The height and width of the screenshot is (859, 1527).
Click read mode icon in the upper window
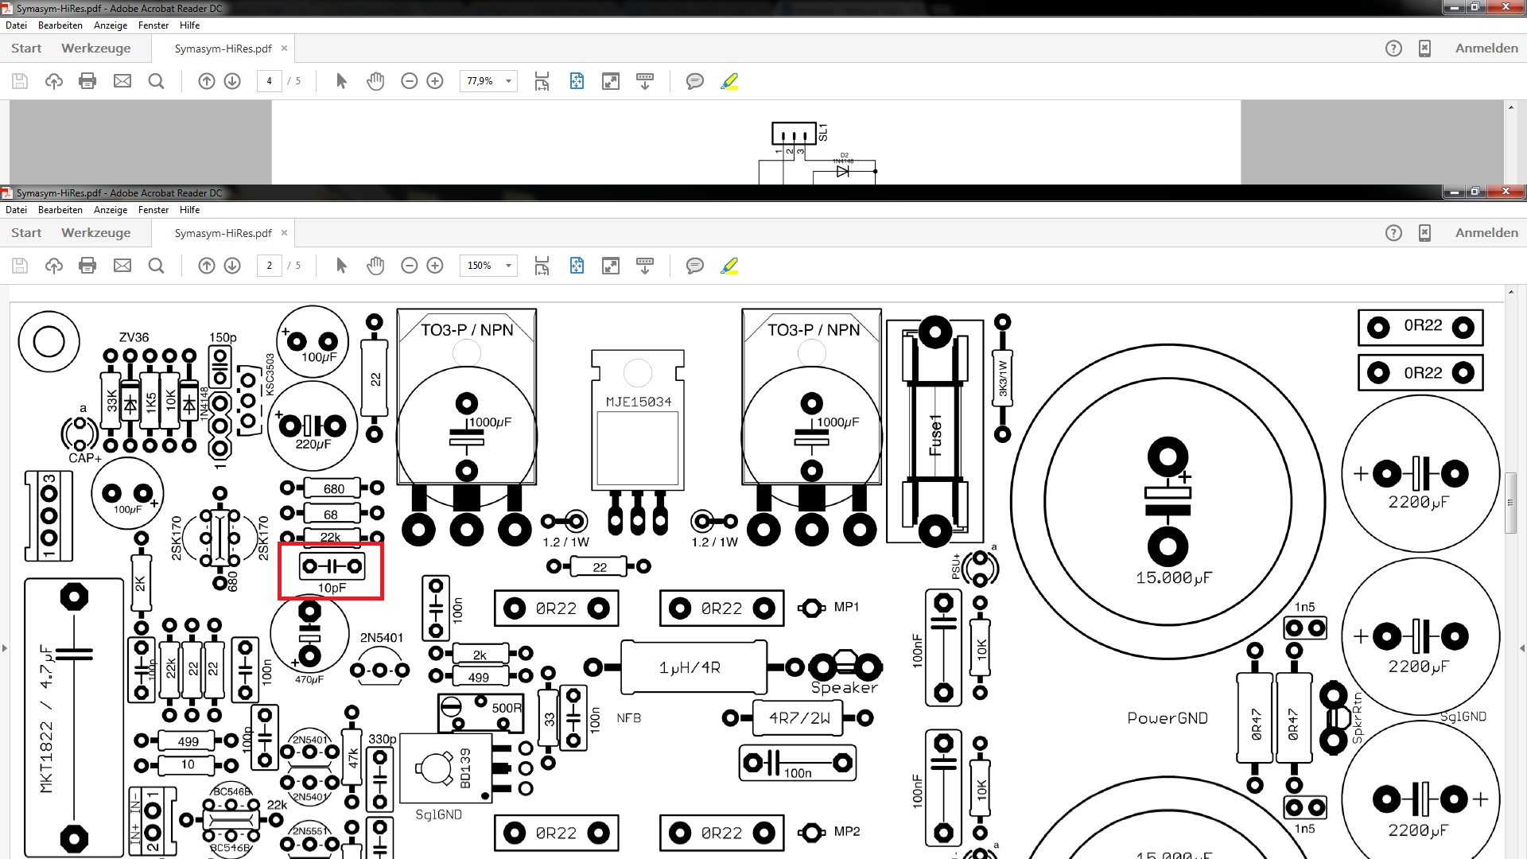coord(645,81)
